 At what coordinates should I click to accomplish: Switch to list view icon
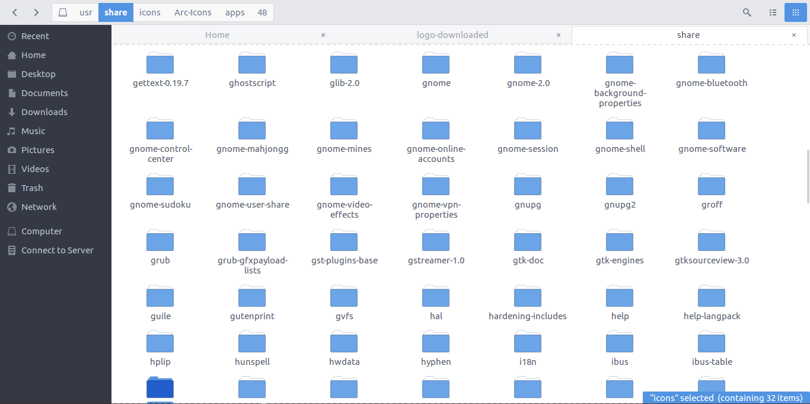773,12
